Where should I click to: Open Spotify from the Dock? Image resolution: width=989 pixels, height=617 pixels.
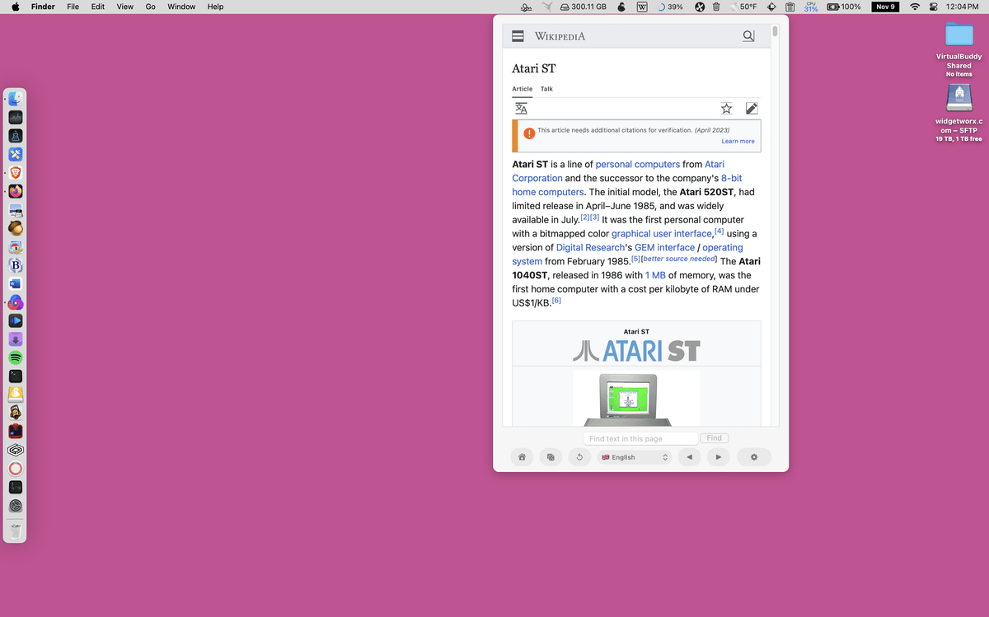click(15, 358)
